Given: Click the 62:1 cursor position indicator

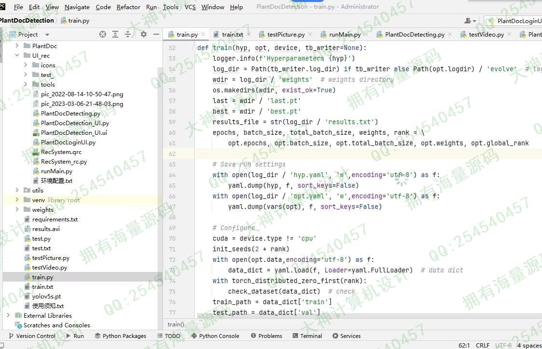Looking at the screenshot, I should (x=464, y=345).
